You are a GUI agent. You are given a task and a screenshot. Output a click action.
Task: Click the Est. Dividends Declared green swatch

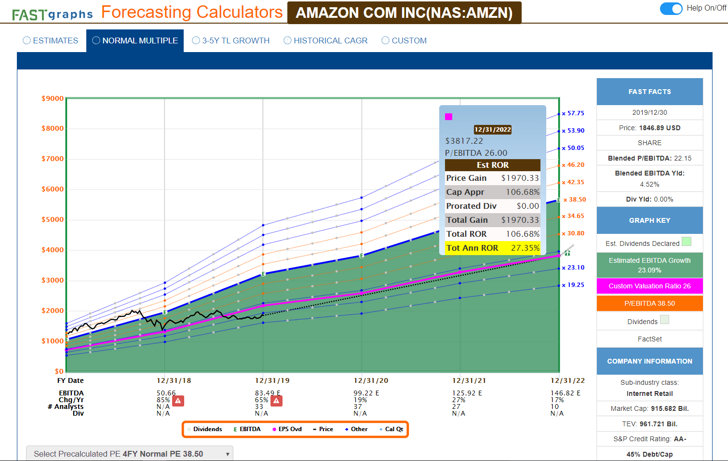pyautogui.click(x=687, y=242)
